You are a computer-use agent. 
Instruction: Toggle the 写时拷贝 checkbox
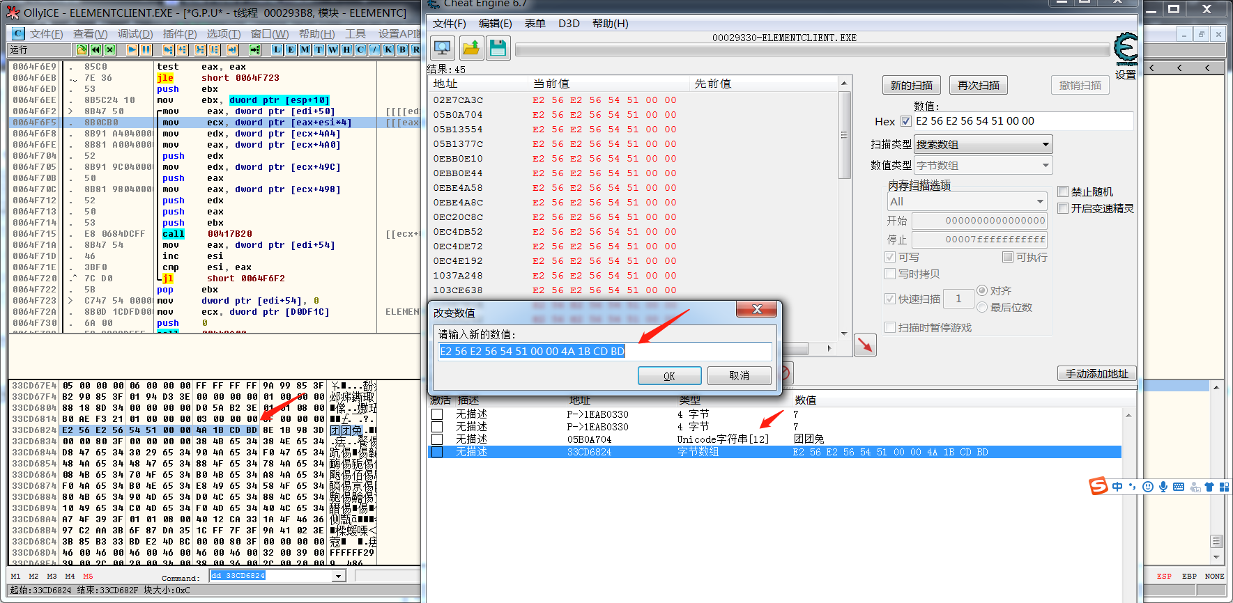pos(890,274)
